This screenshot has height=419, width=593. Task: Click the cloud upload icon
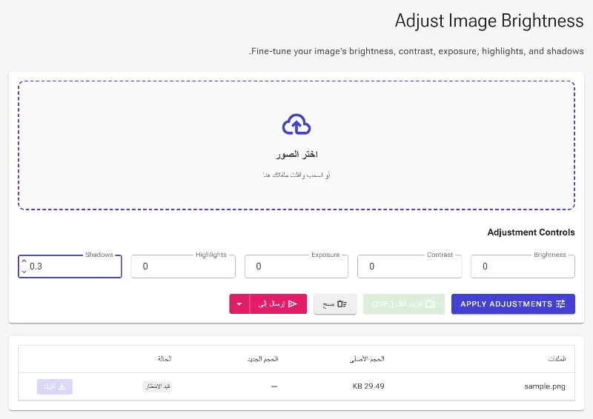(x=296, y=124)
